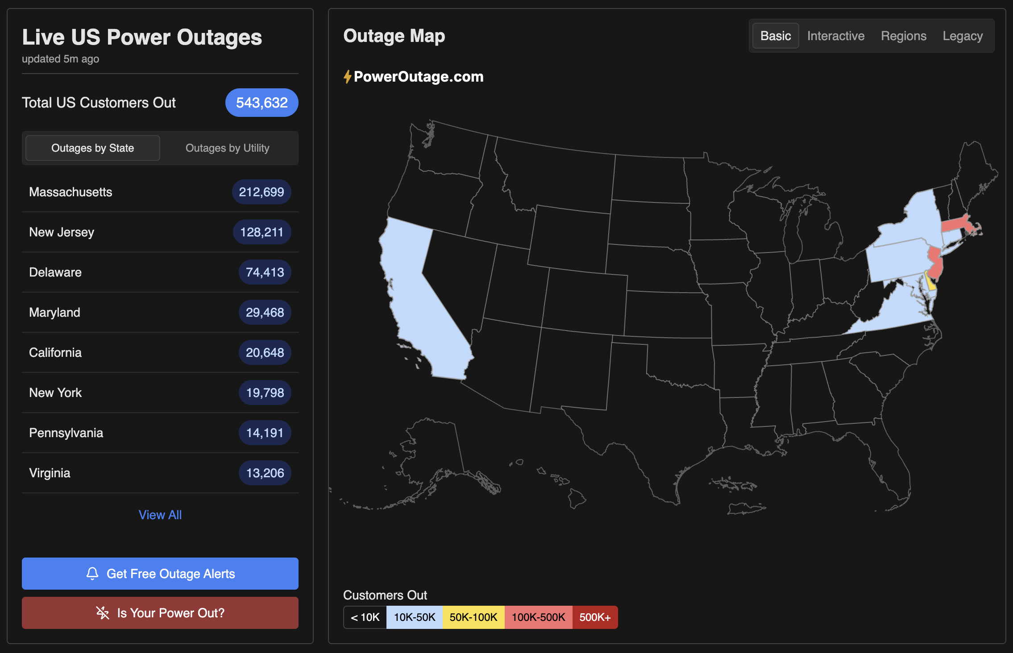Toggle the Interactive map mode
1013x653 pixels.
(x=835, y=35)
